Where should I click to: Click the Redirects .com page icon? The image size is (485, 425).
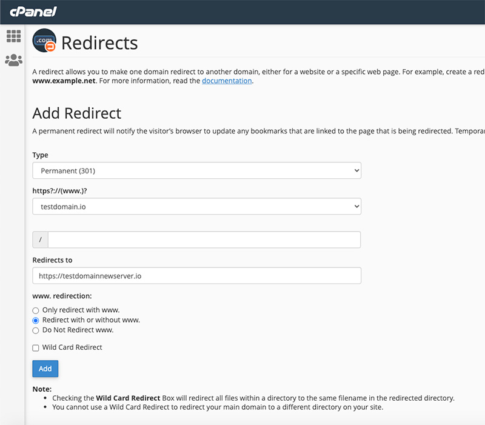point(44,41)
